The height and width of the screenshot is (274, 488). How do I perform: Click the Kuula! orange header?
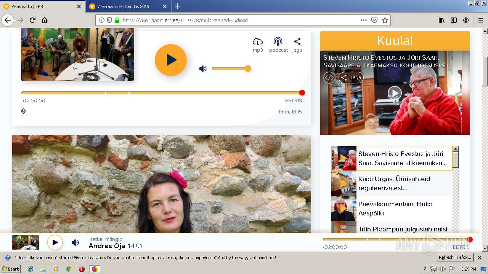pyautogui.click(x=395, y=41)
